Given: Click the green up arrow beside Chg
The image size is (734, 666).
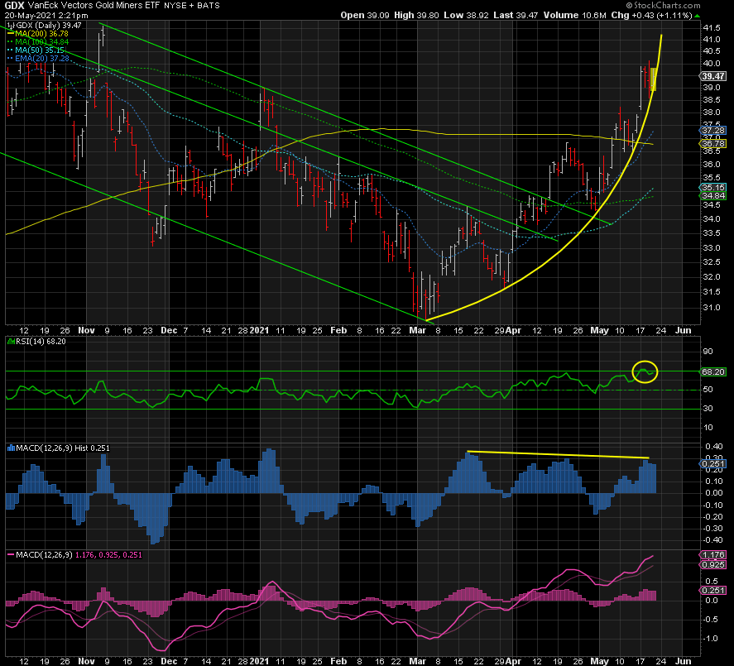Looking at the screenshot, I should tap(697, 16).
